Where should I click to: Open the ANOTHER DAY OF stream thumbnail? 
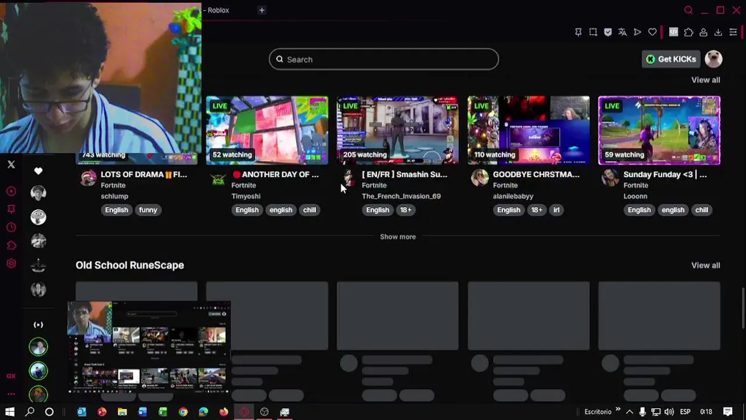tap(267, 131)
